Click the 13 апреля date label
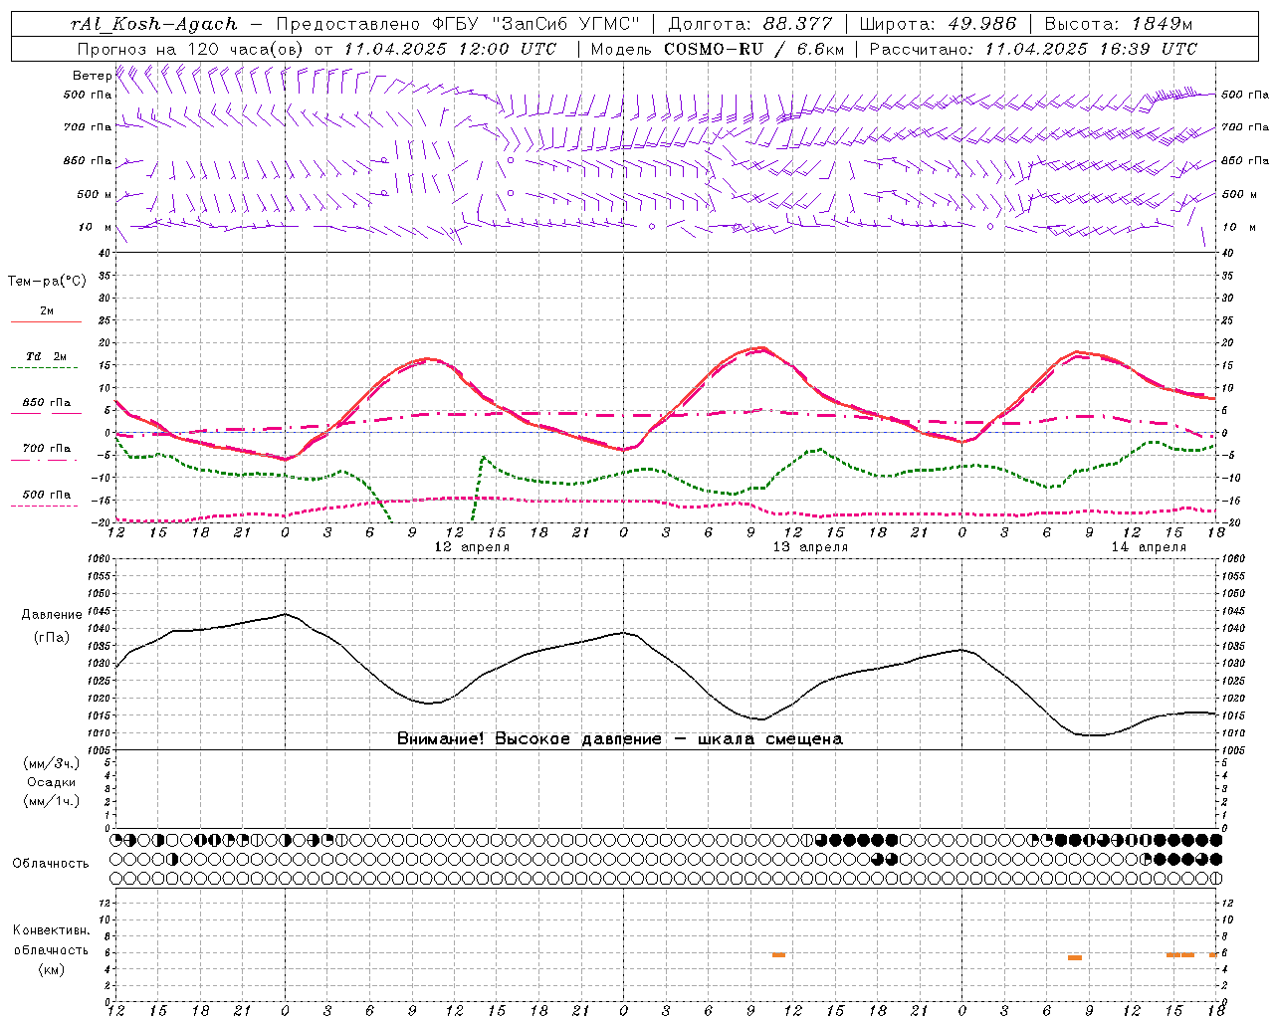 coord(811,547)
